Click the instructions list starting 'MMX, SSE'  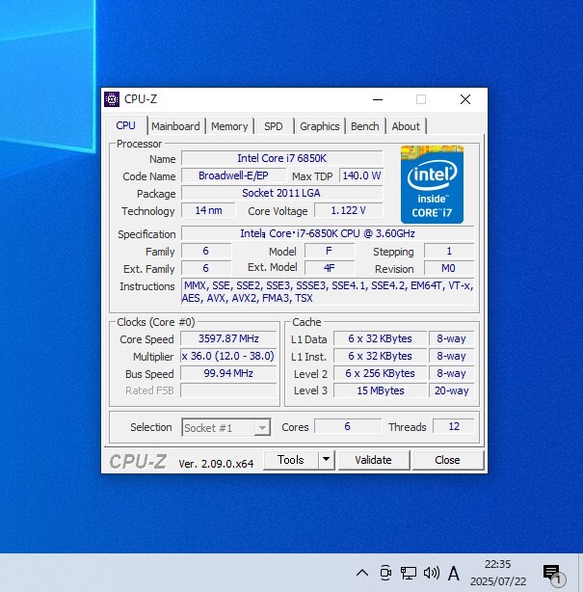[328, 292]
